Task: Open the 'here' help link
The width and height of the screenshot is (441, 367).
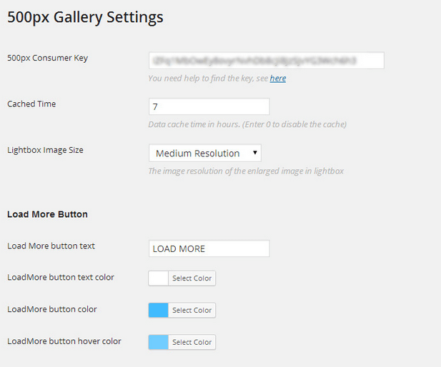Action: [x=278, y=78]
